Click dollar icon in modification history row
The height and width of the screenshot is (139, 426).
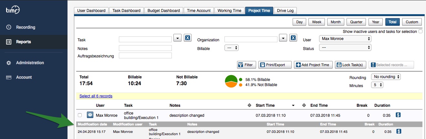pos(399,131)
